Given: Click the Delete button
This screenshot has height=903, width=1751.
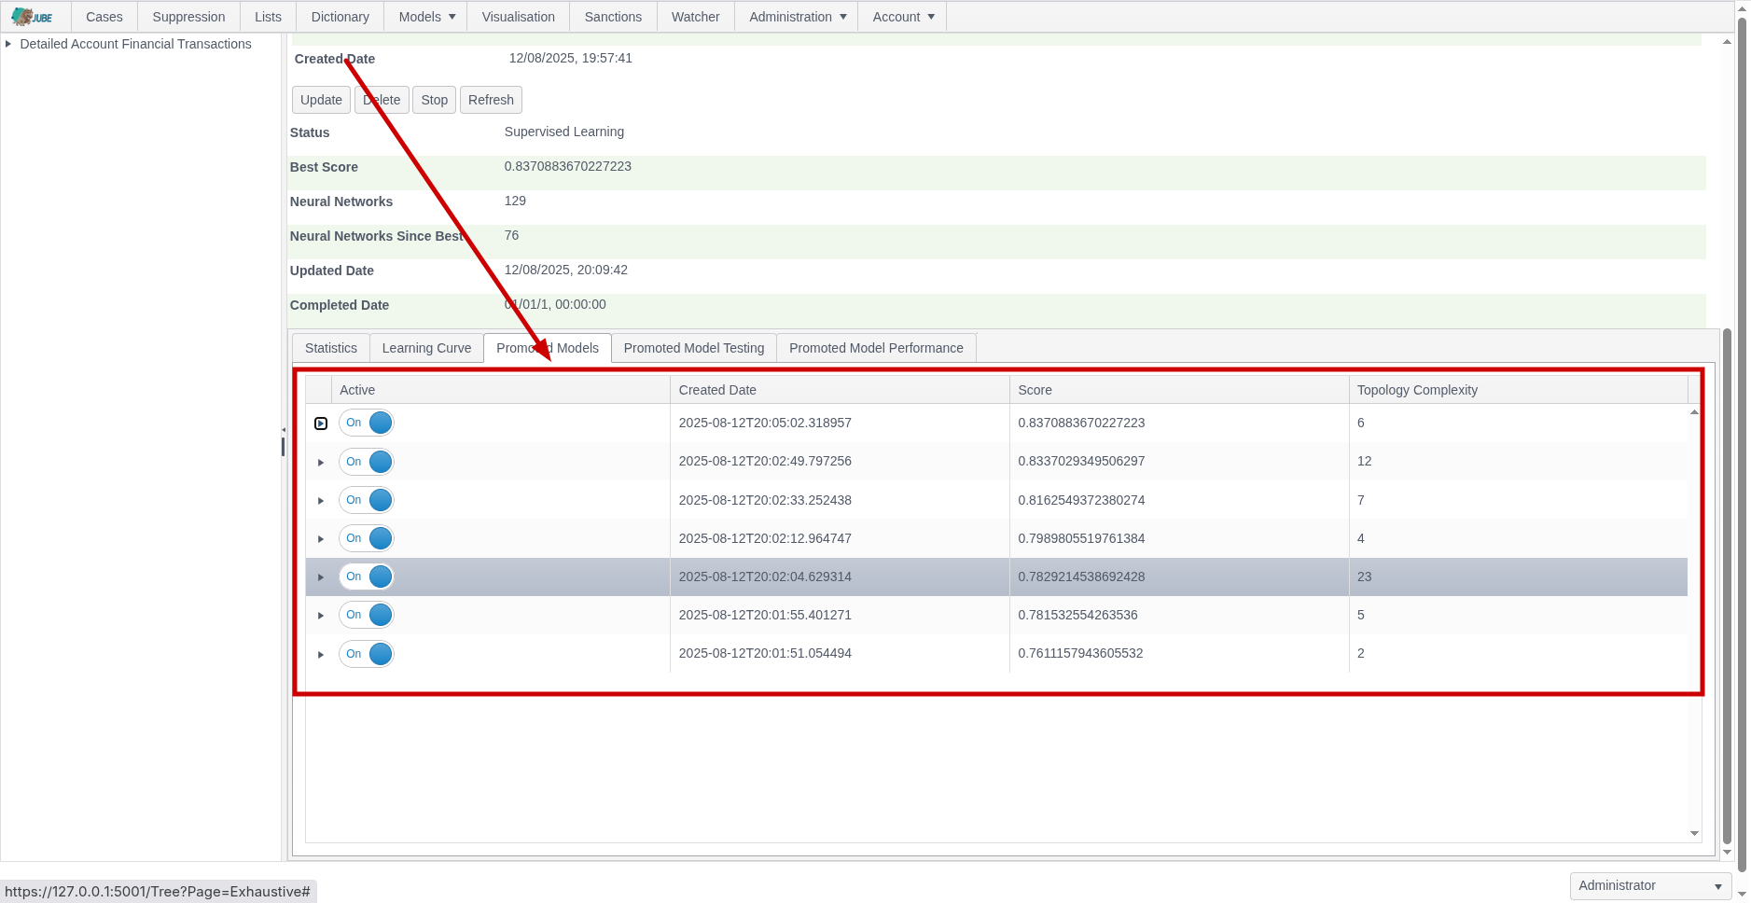Looking at the screenshot, I should (382, 100).
